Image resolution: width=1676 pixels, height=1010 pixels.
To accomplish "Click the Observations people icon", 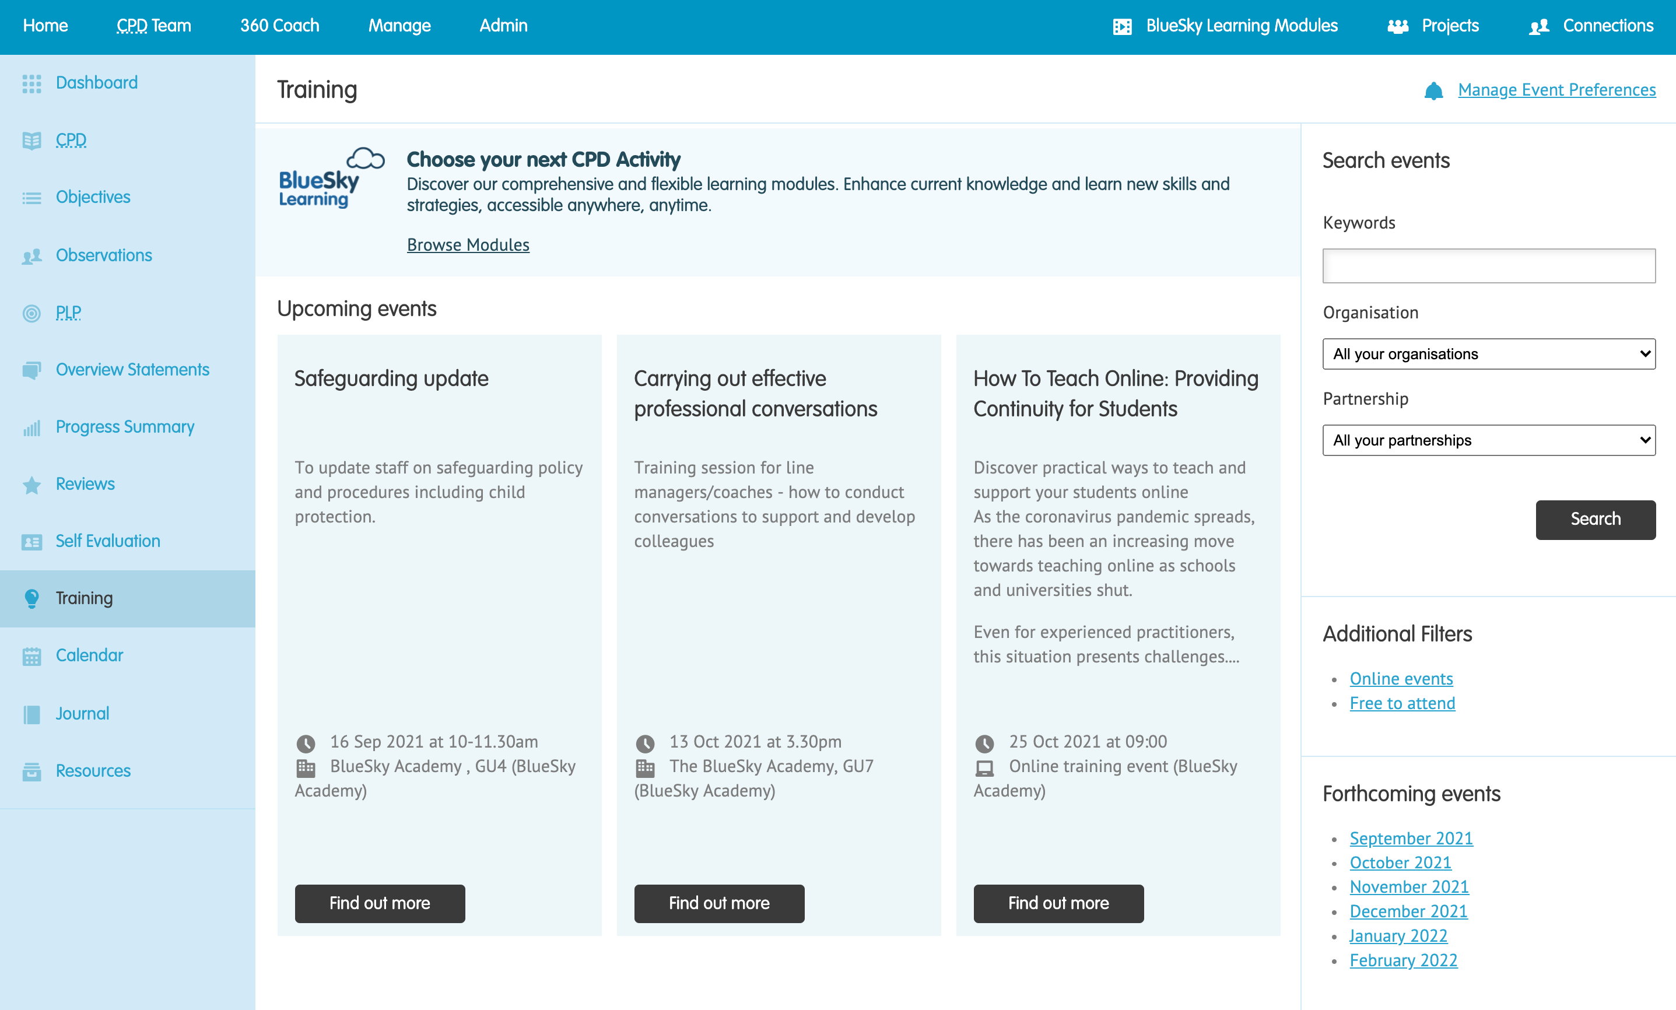I will 31,256.
